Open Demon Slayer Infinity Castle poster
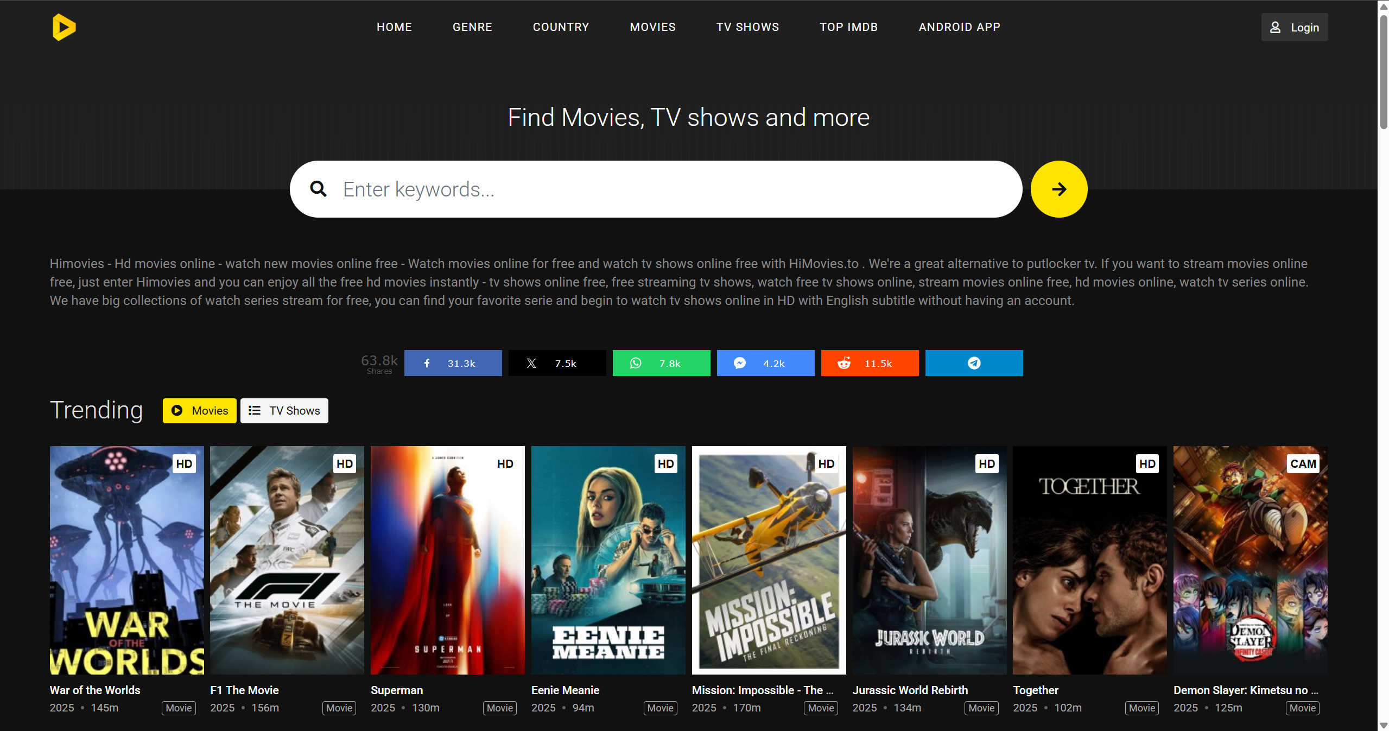 click(x=1251, y=560)
